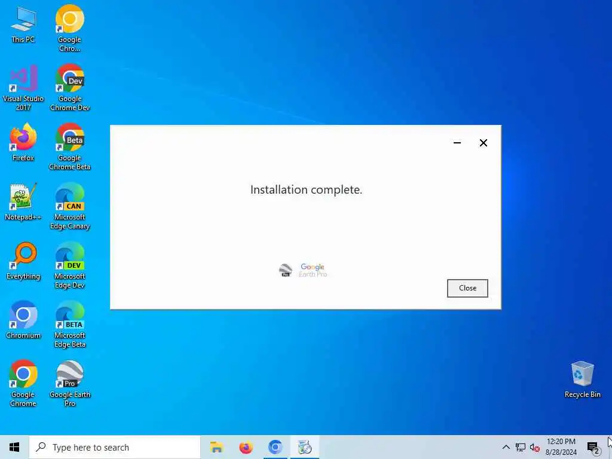Open the Windows Start menu
The image size is (612, 459).
14,447
